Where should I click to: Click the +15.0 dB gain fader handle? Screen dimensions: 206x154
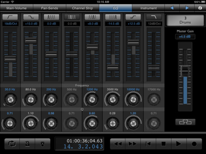(x=31, y=41)
